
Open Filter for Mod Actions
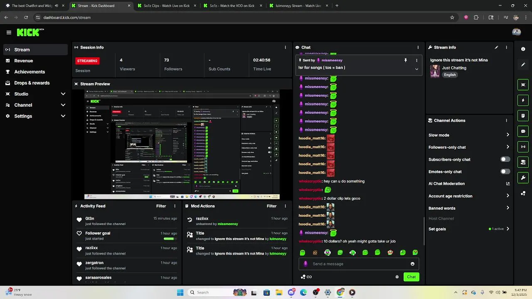[x=271, y=206]
